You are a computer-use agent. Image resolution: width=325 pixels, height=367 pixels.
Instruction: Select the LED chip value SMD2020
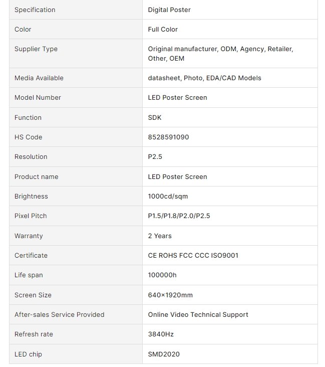(164, 354)
